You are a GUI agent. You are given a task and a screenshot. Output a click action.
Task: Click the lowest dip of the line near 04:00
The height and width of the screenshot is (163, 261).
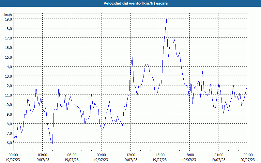tap(52, 143)
